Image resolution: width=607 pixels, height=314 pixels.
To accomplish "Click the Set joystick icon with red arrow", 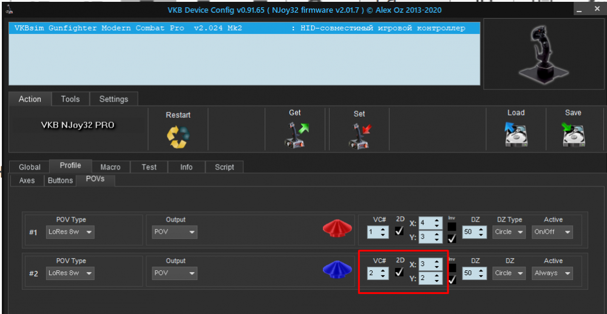I will (x=359, y=135).
